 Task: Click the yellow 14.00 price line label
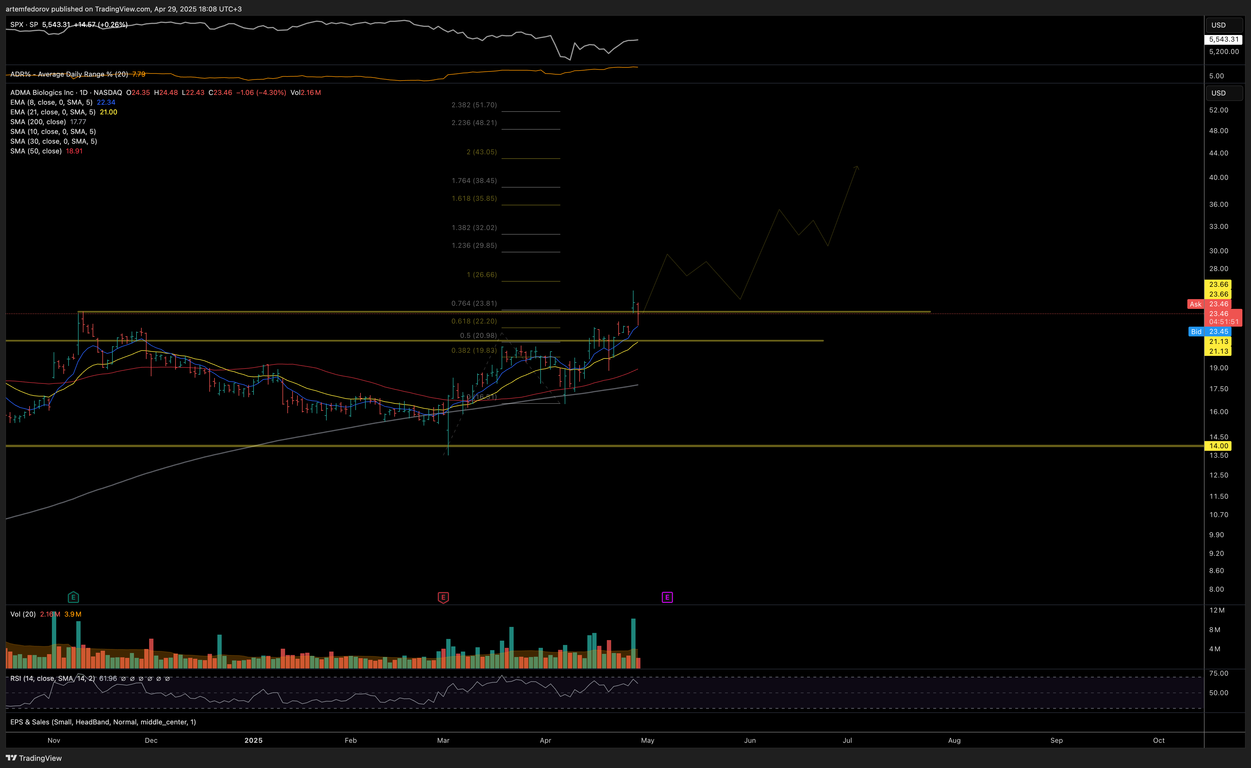pos(1218,445)
